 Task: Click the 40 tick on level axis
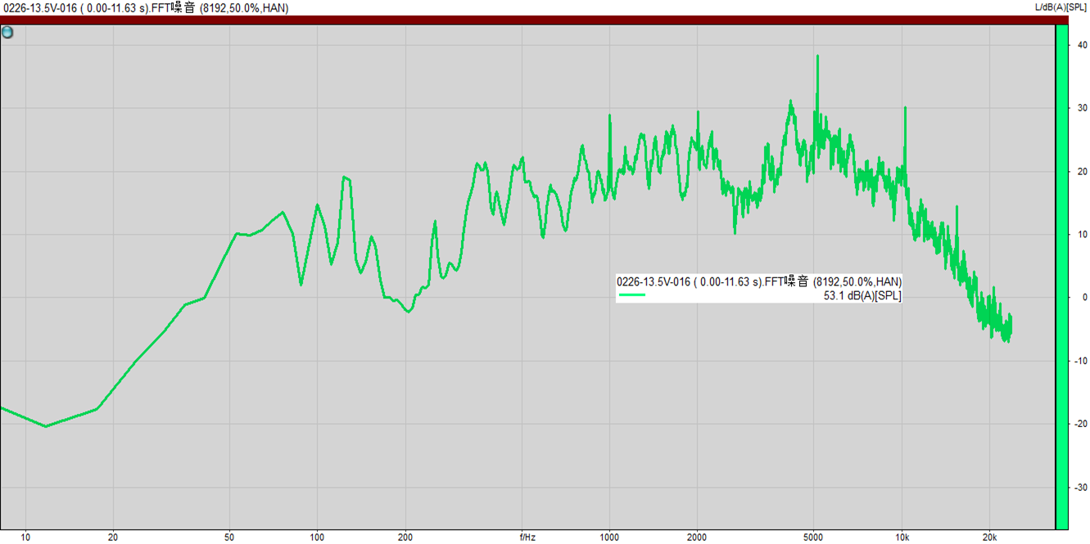pyautogui.click(x=1082, y=45)
